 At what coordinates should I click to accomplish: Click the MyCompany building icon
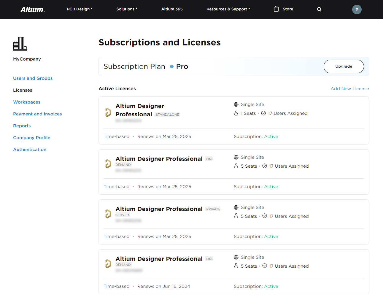coord(20,44)
